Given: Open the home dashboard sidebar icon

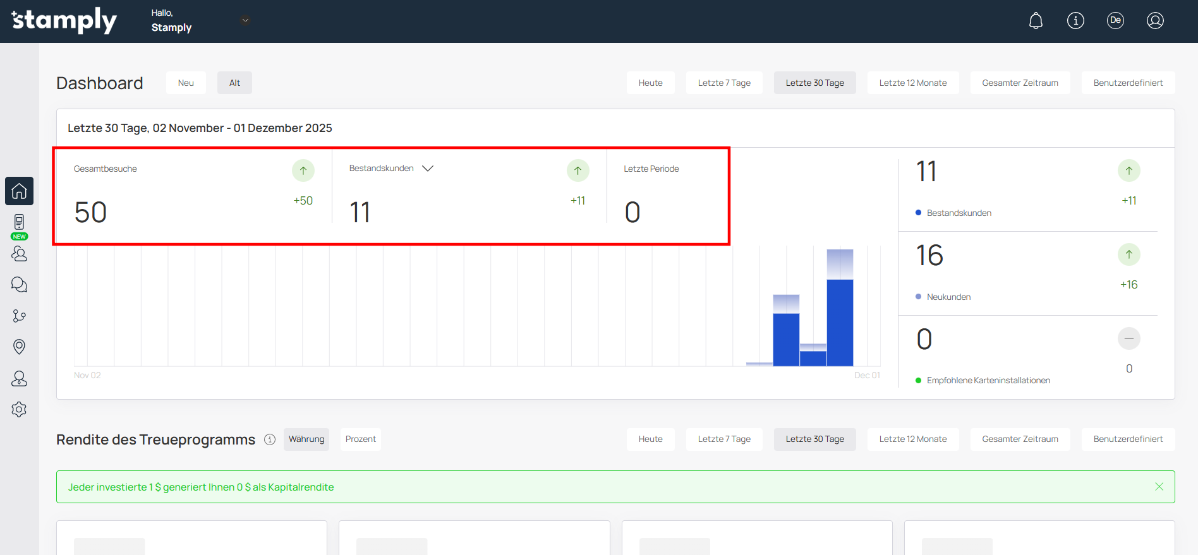Looking at the screenshot, I should tap(19, 191).
